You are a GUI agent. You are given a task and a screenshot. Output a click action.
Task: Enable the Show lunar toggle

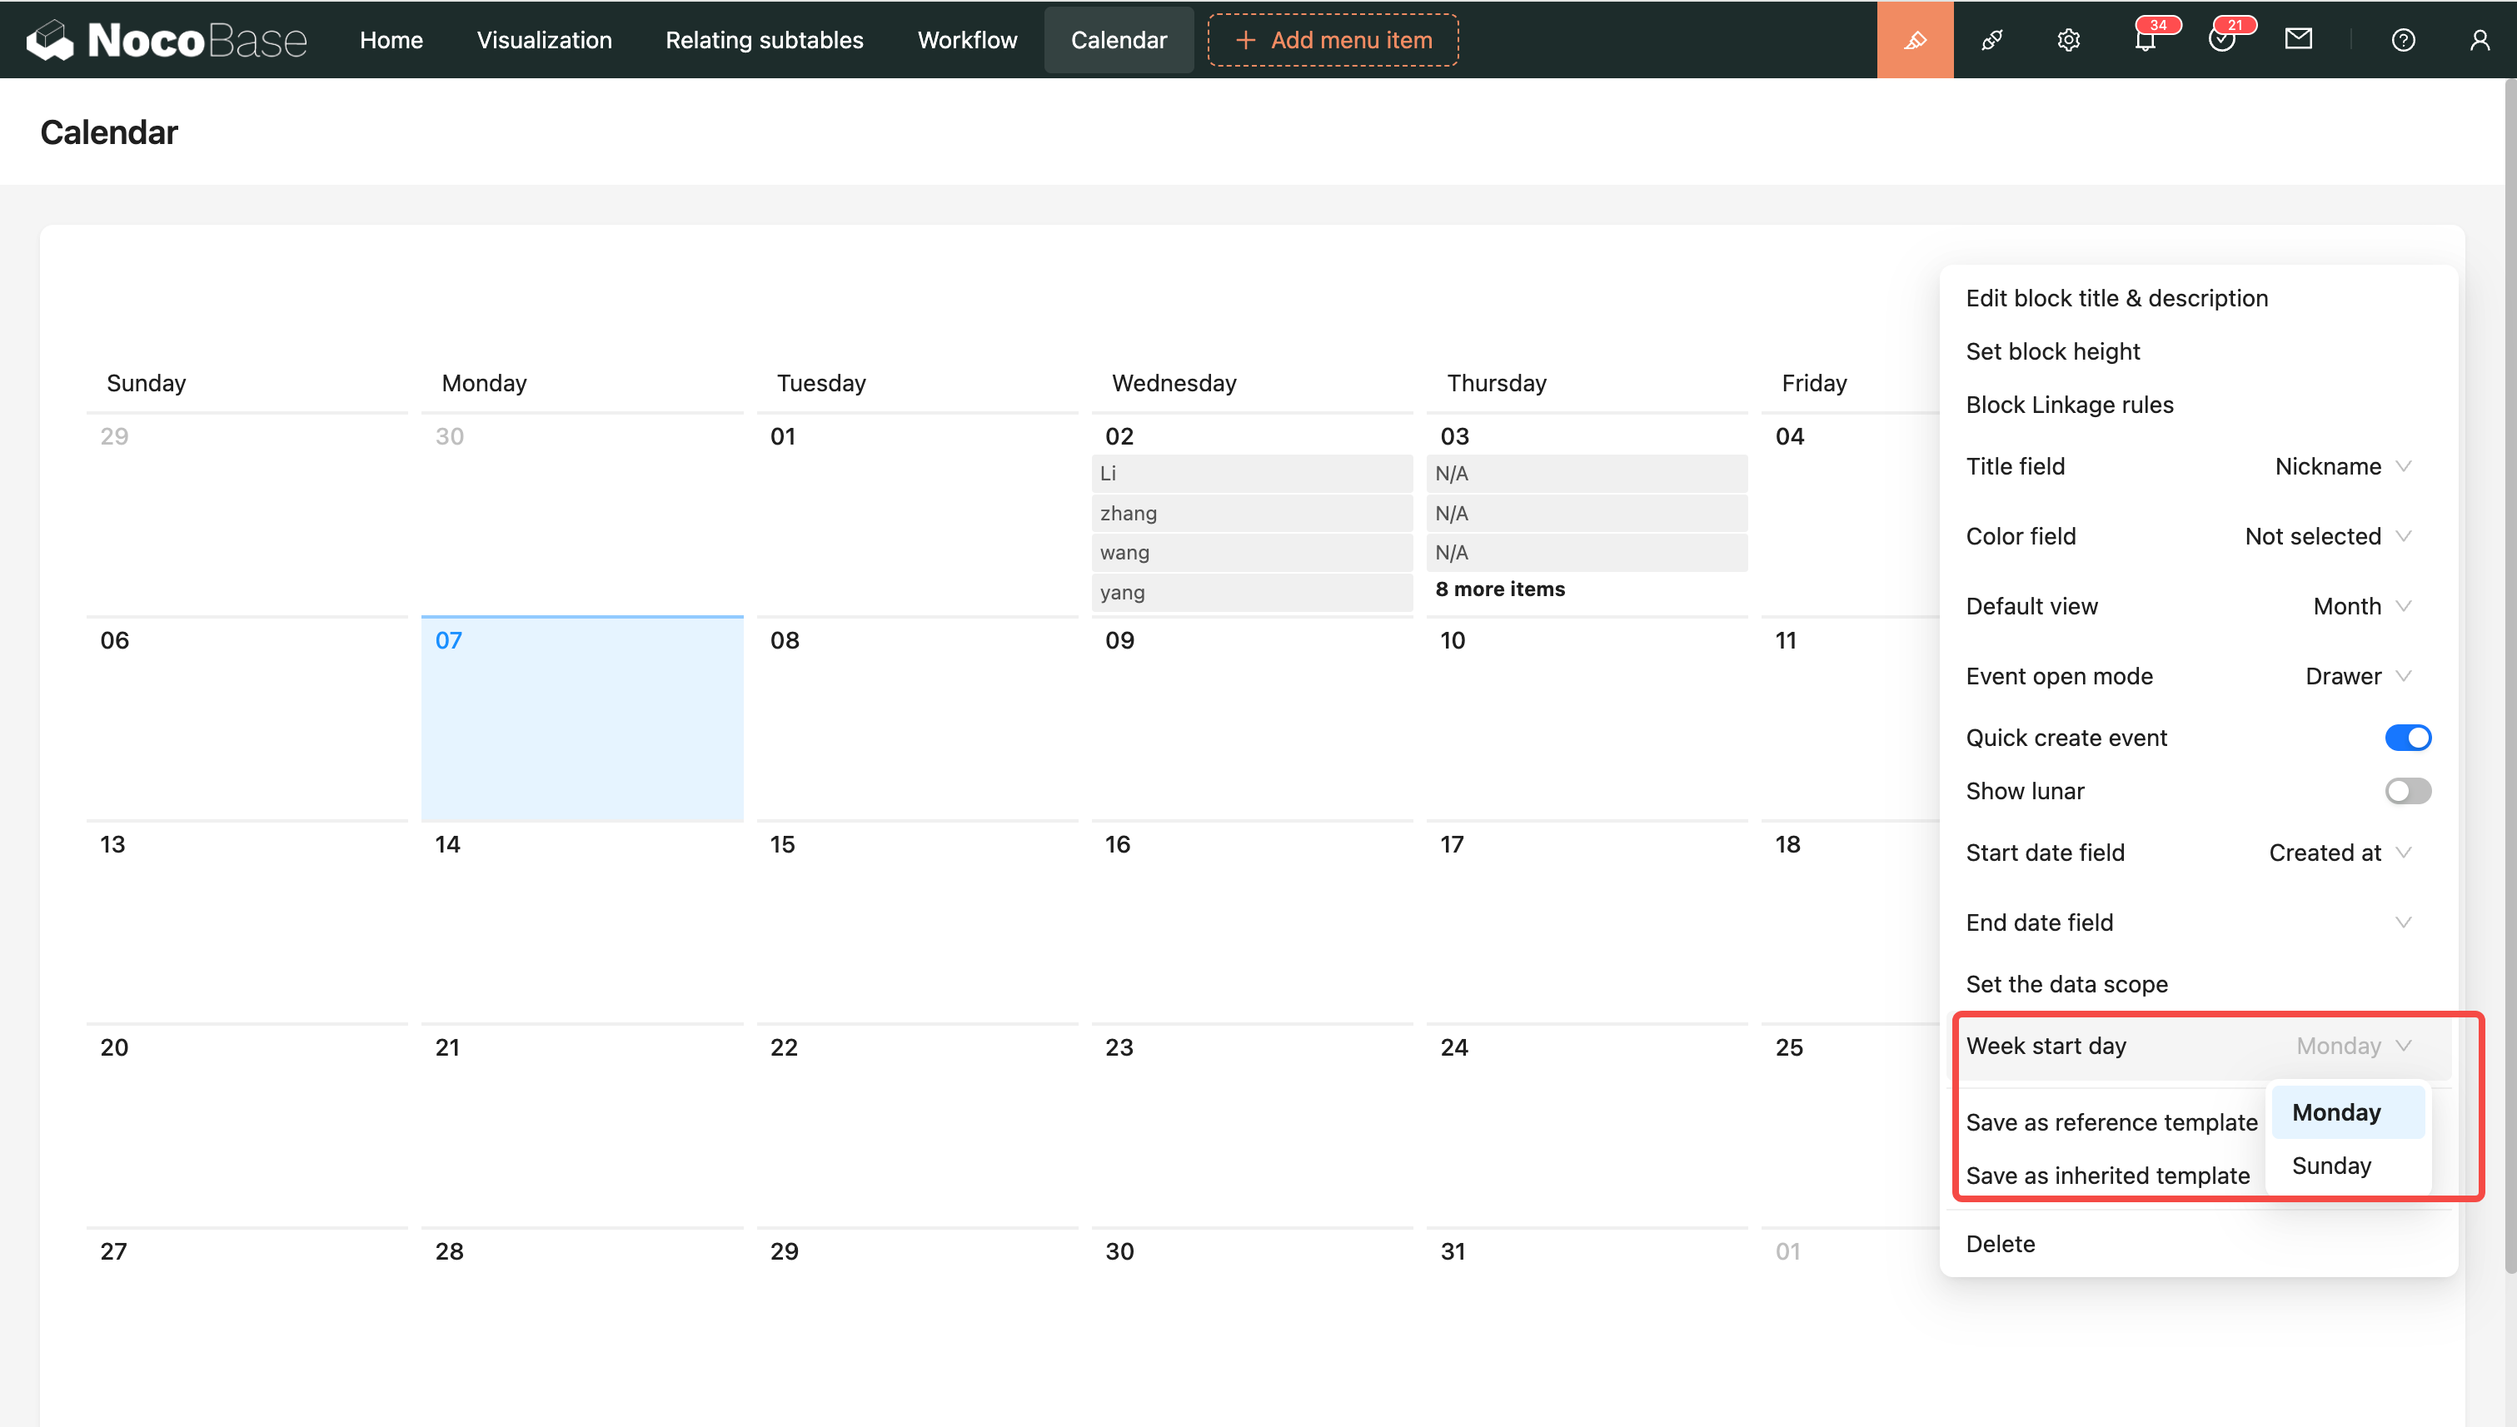coord(2407,791)
